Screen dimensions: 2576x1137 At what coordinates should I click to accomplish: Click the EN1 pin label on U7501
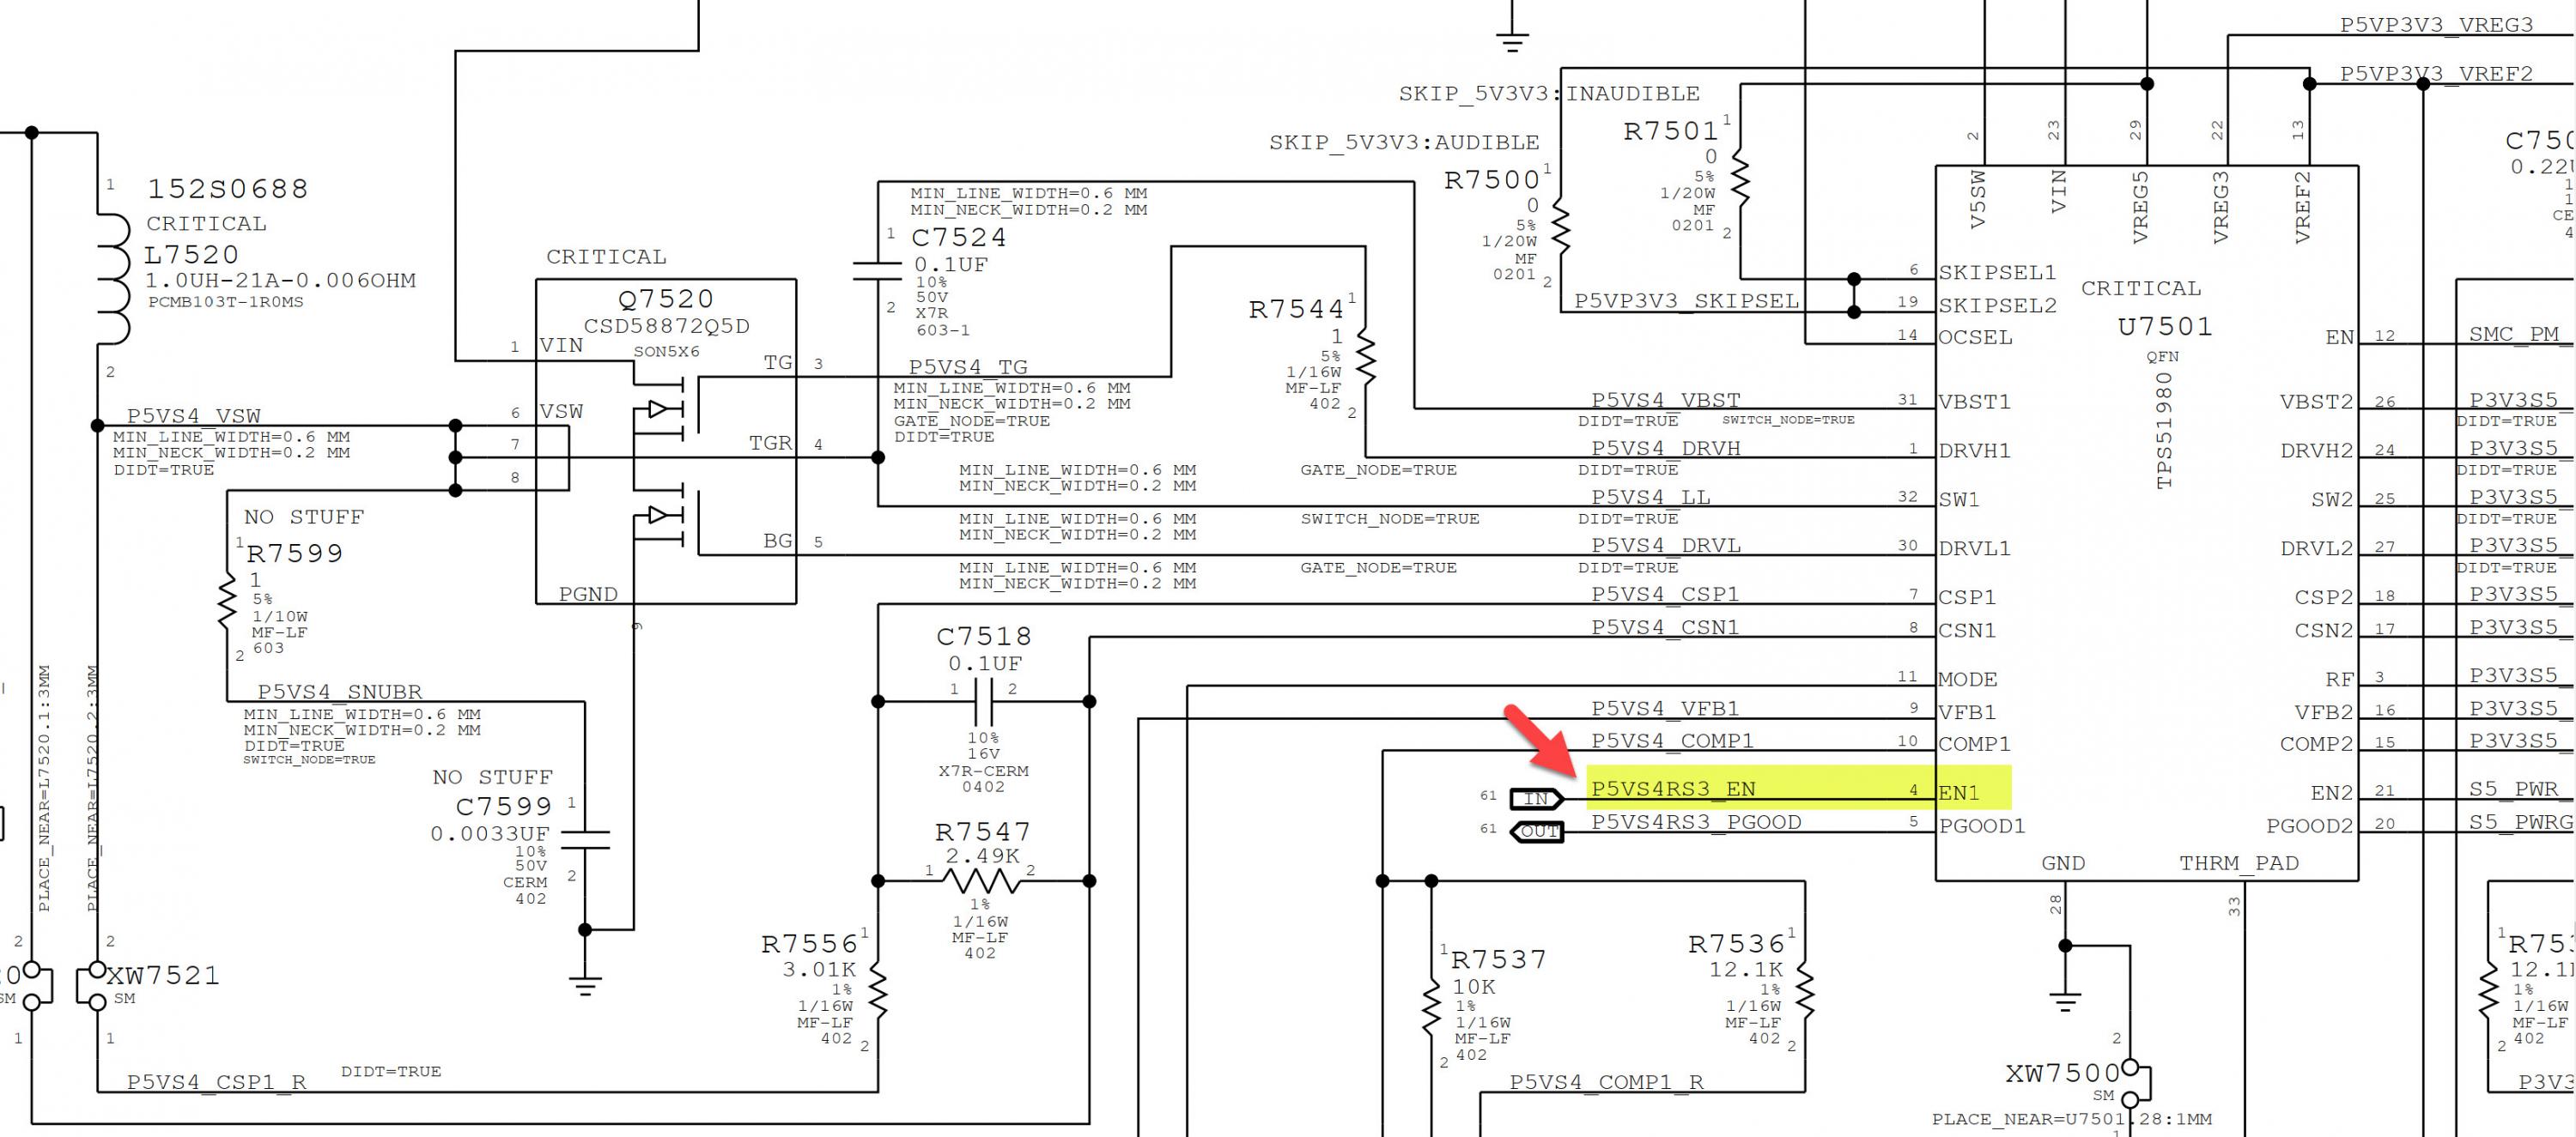pos(1959,793)
